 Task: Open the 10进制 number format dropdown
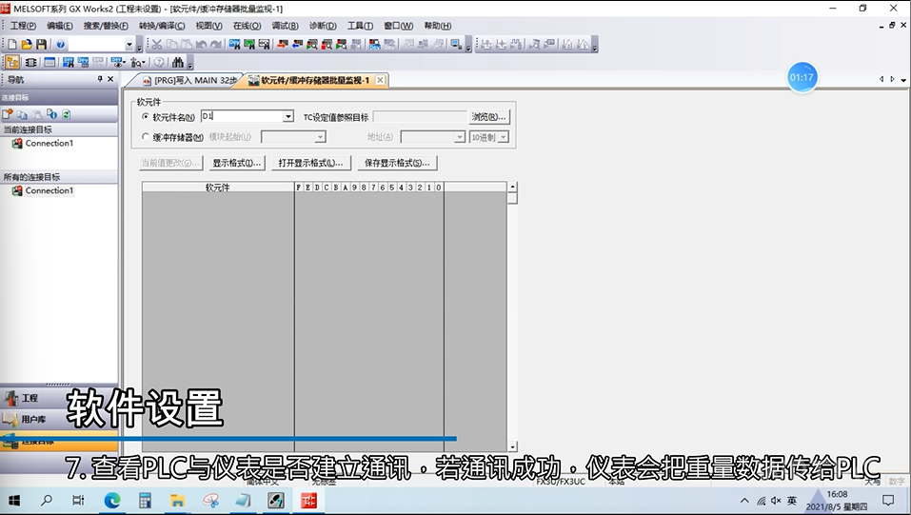coord(504,137)
